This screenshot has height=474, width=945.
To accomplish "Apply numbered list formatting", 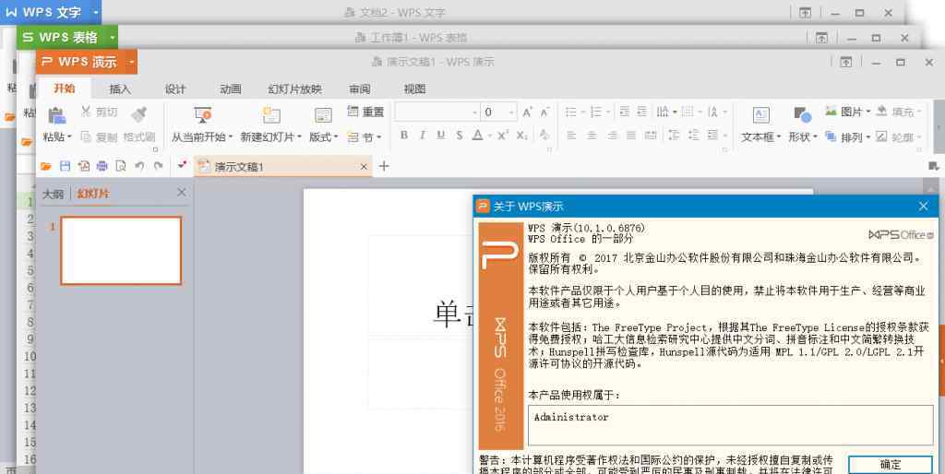I will (x=596, y=112).
